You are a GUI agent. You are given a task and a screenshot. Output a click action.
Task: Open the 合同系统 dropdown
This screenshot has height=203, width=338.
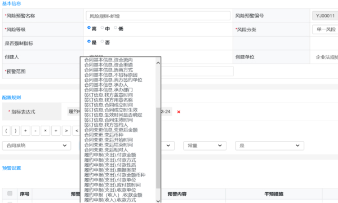(x=37, y=145)
